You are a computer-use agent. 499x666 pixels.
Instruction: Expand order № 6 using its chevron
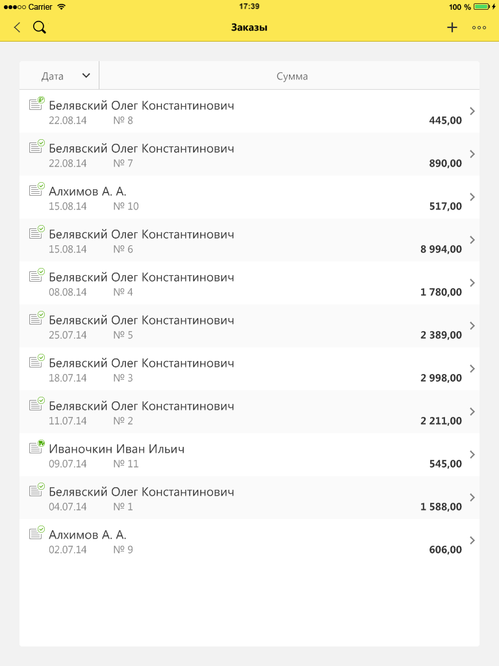coord(472,240)
